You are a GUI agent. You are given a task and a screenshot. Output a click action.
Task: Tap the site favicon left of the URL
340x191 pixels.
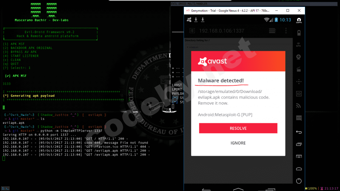coord(192,31)
